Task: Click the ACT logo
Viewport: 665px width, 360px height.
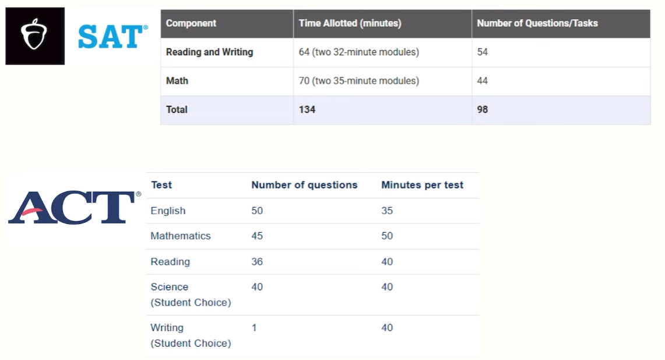Action: coord(74,208)
